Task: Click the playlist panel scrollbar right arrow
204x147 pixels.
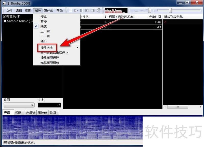Action: pyautogui.click(x=200, y=107)
